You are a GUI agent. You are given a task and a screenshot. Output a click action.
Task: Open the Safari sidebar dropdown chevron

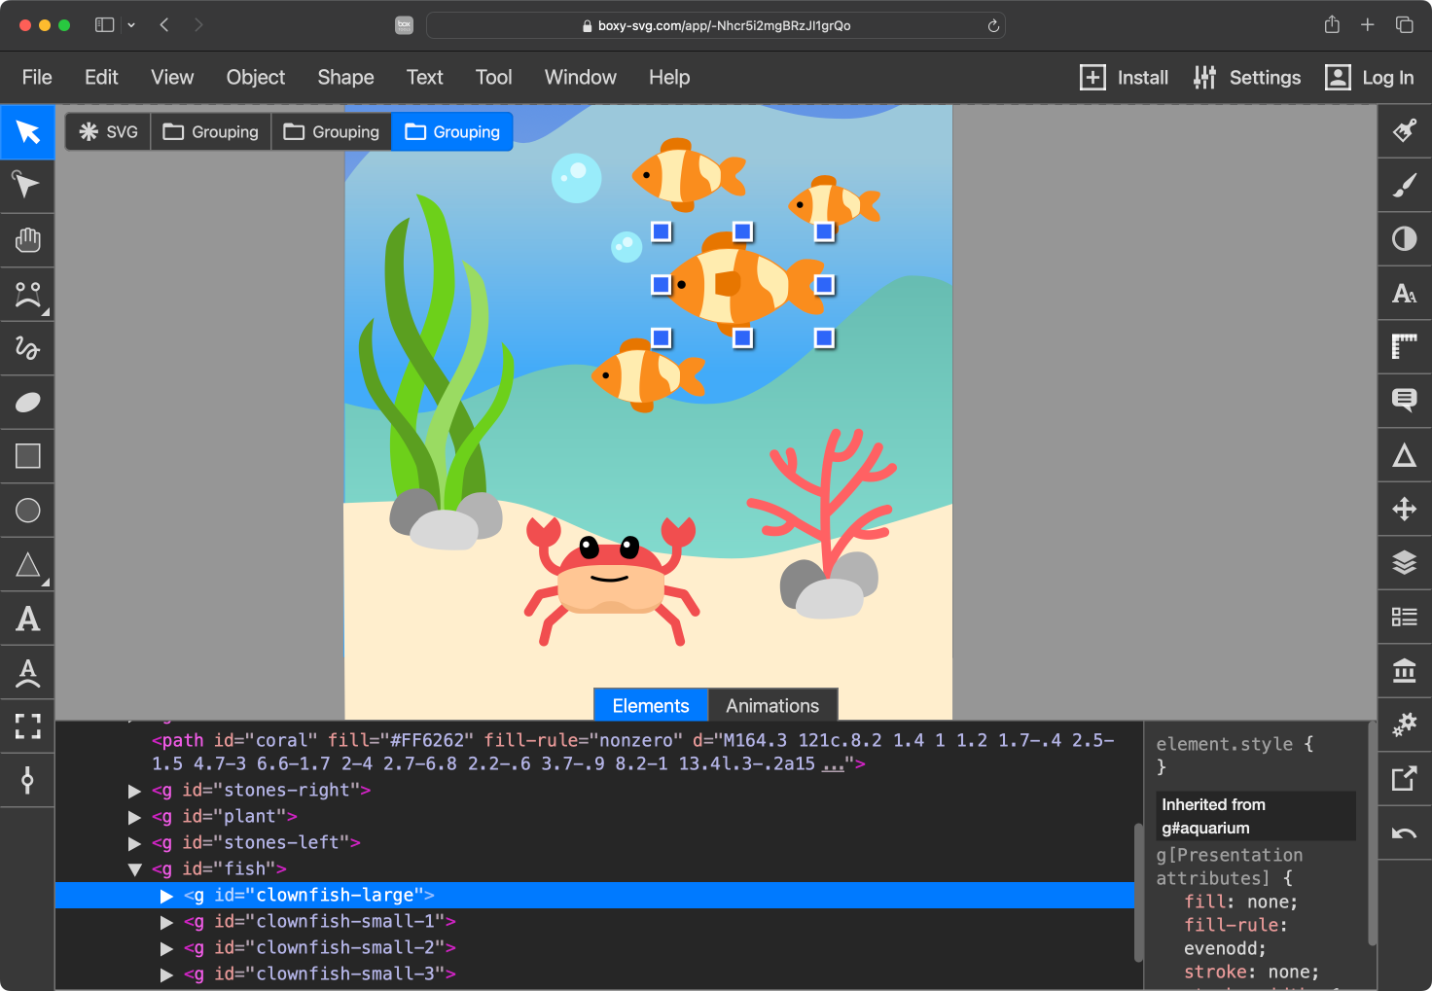coord(131,25)
